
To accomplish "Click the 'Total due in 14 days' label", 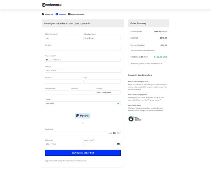I will pyautogui.click(x=139, y=57).
